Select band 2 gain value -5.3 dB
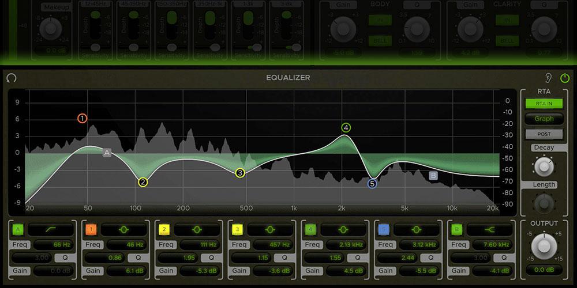Image resolution: width=577 pixels, height=288 pixels. coord(200,271)
